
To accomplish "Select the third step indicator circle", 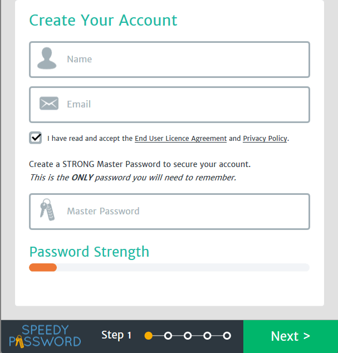I will [x=188, y=335].
